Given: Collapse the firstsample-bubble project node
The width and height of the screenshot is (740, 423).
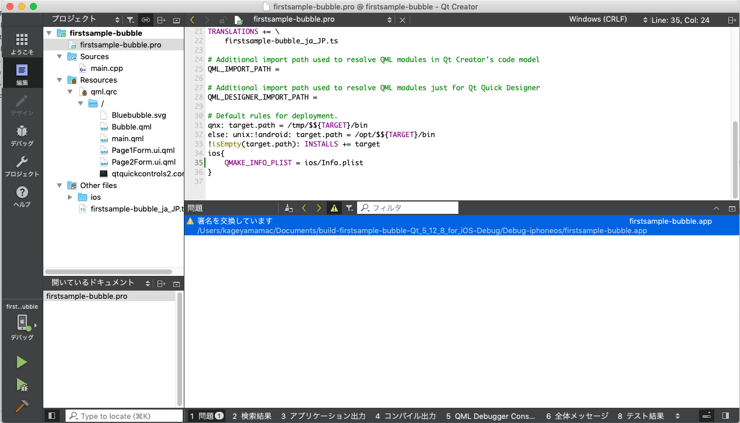Looking at the screenshot, I should pyautogui.click(x=49, y=33).
